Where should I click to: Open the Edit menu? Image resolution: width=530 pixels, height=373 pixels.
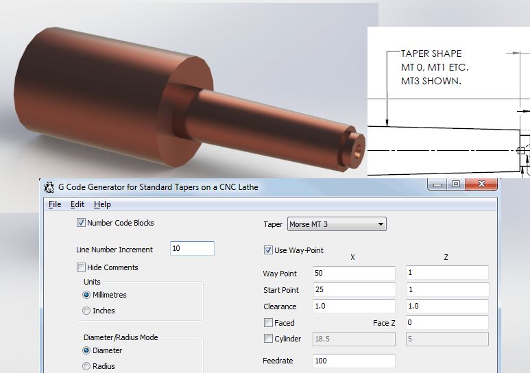[x=77, y=204]
